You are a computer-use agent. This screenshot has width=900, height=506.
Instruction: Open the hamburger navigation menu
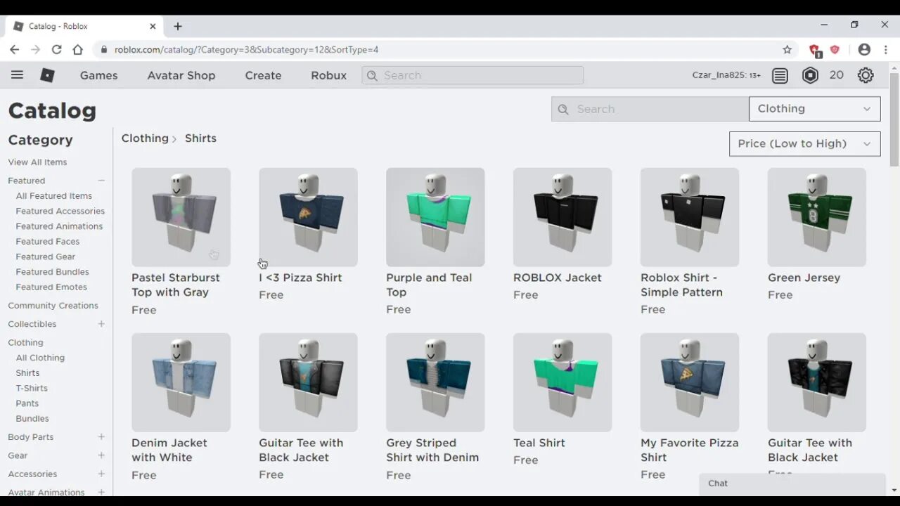(17, 75)
